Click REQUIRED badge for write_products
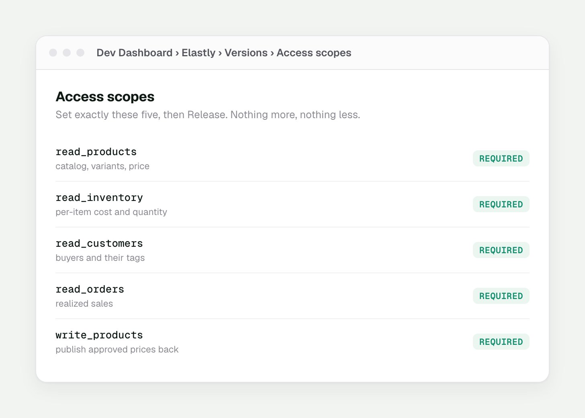 coord(501,342)
